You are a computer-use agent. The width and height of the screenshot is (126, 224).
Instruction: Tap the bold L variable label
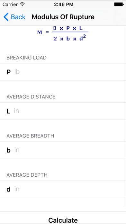[x=8, y=111]
